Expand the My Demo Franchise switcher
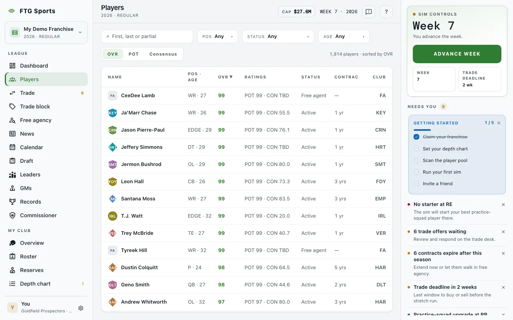The width and height of the screenshot is (513, 320). pos(46,32)
